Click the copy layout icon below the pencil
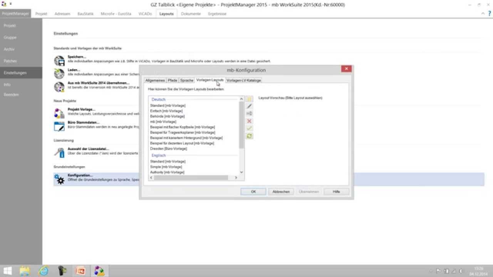 [249, 113]
